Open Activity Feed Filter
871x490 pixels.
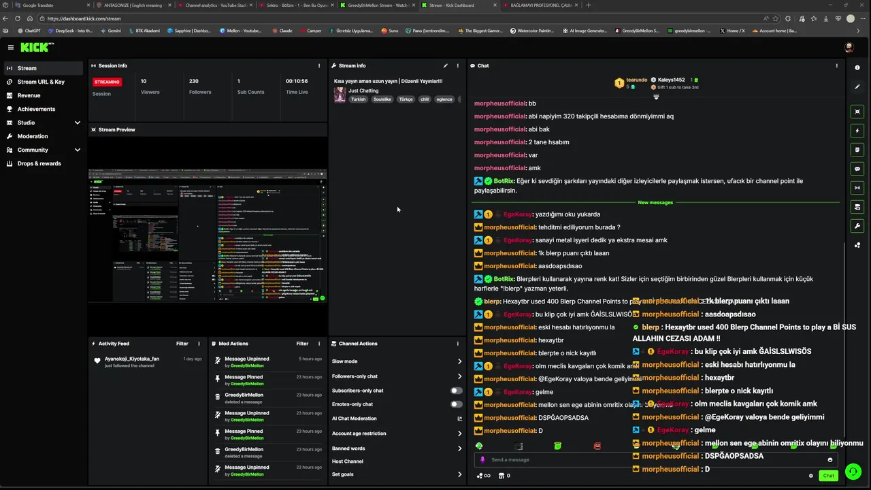click(x=182, y=344)
